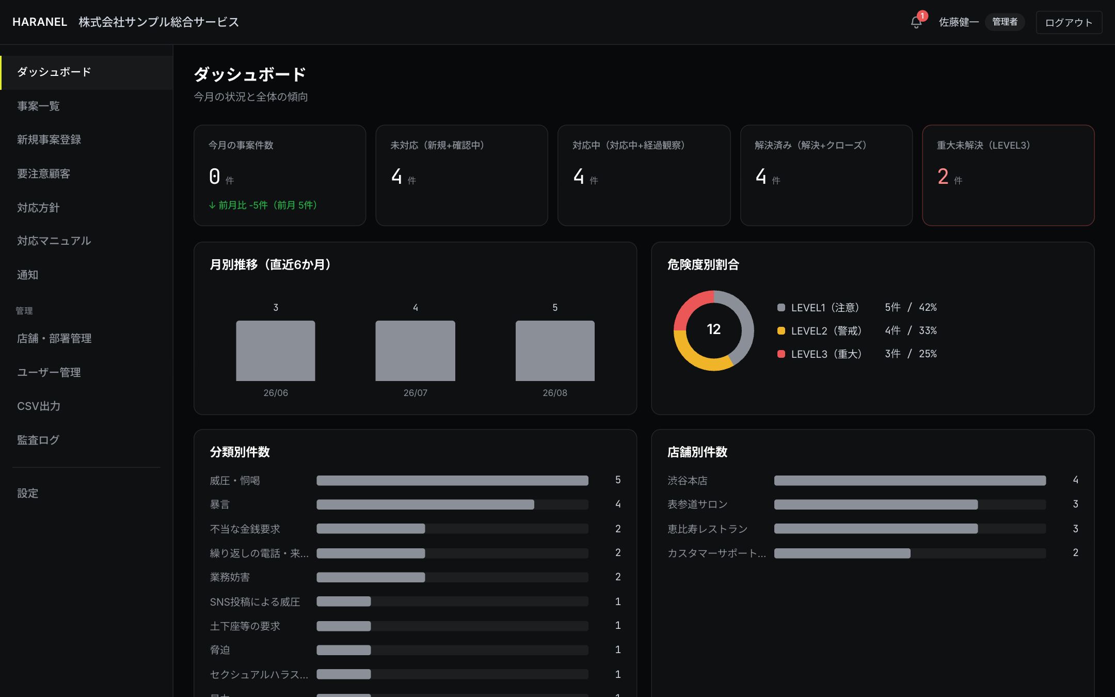Click the 渋谷本店 store row
This screenshot has height=697, width=1115.
[x=872, y=481]
